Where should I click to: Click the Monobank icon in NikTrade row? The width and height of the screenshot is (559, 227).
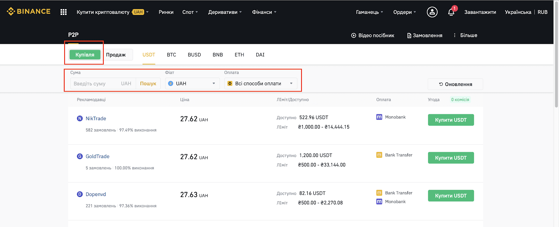379,117
